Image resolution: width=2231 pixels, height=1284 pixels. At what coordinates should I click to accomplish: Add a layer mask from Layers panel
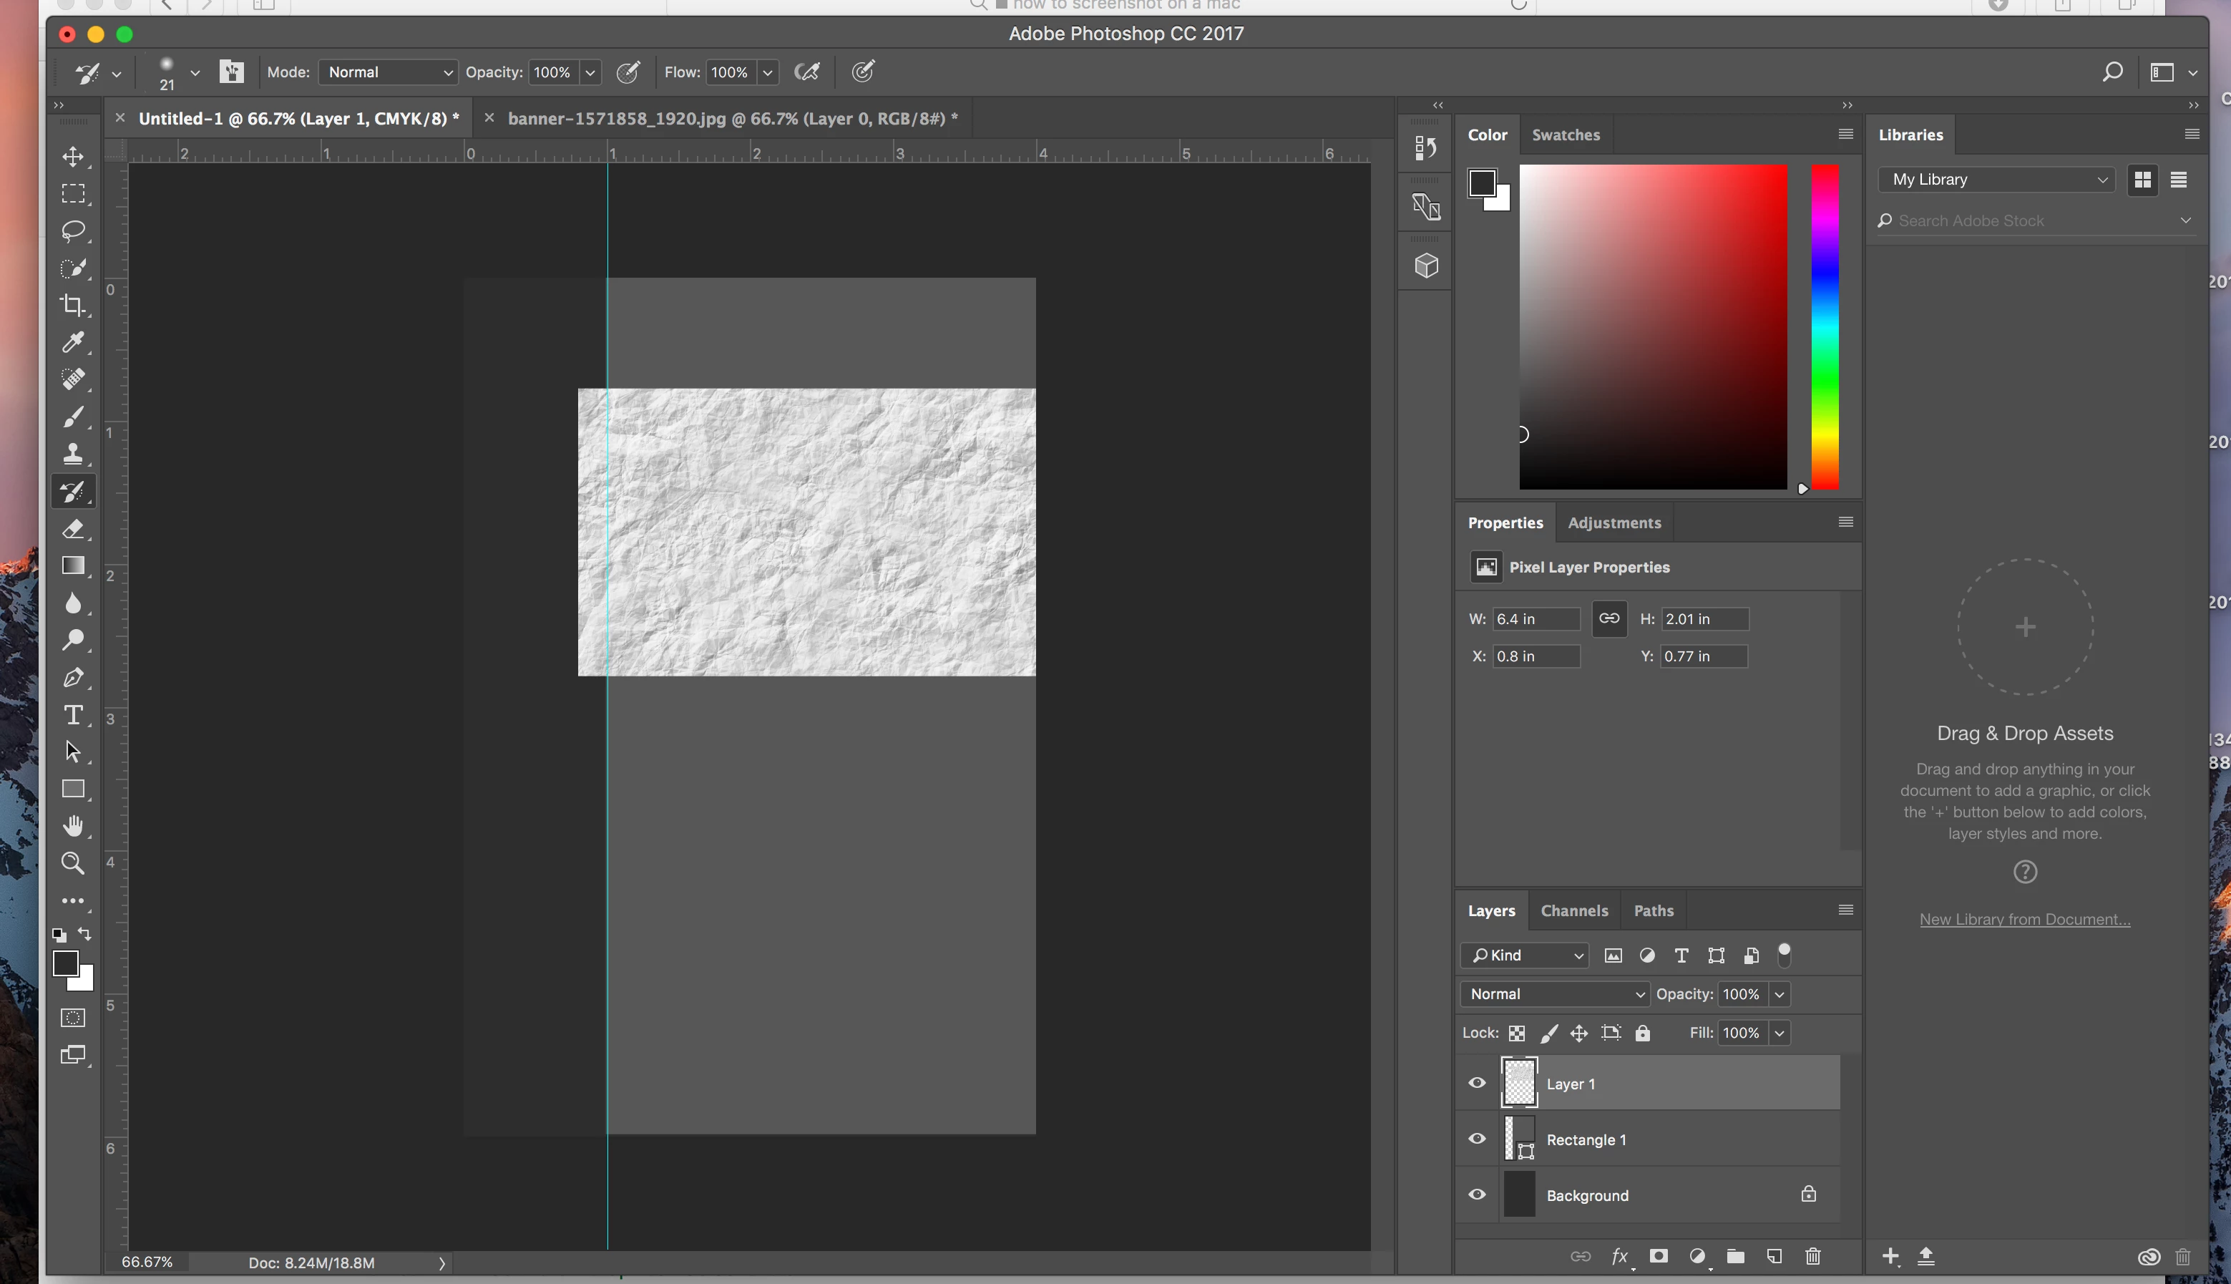[x=1658, y=1256]
